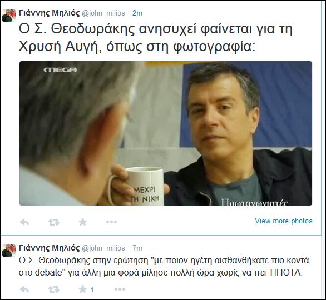Viewport: 326px width, 300px height.
Task: Open the 7m timestamp of the second tweet
Action: pyautogui.click(x=137, y=248)
